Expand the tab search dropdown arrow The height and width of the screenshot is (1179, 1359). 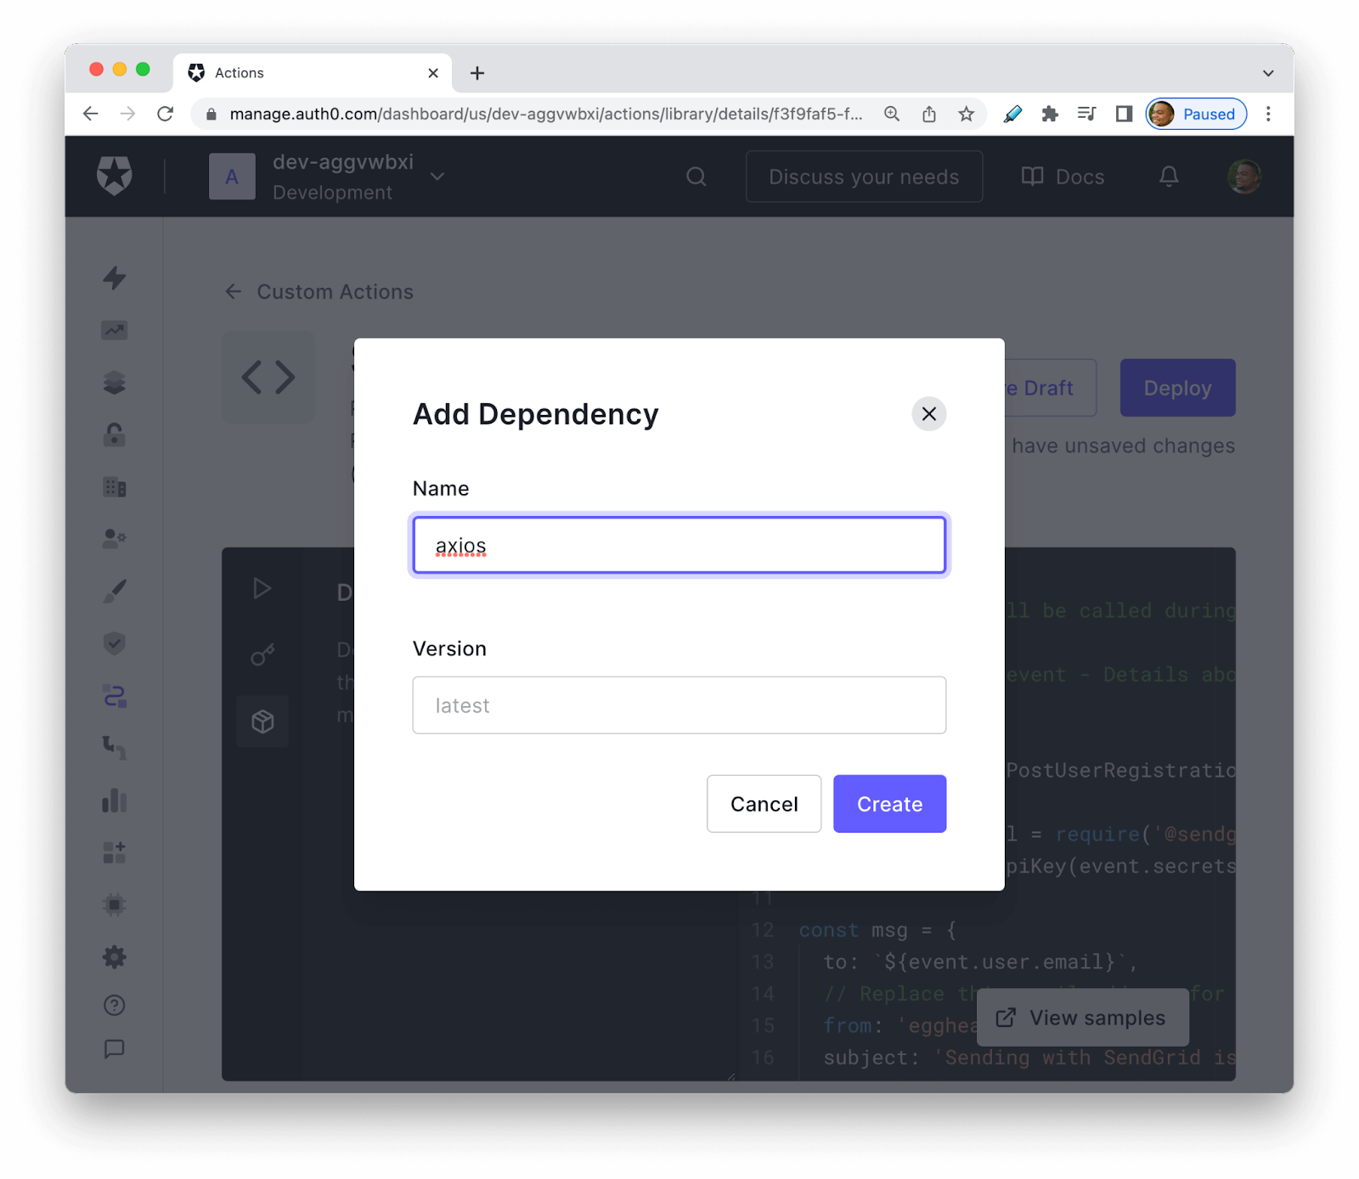pyautogui.click(x=1268, y=73)
